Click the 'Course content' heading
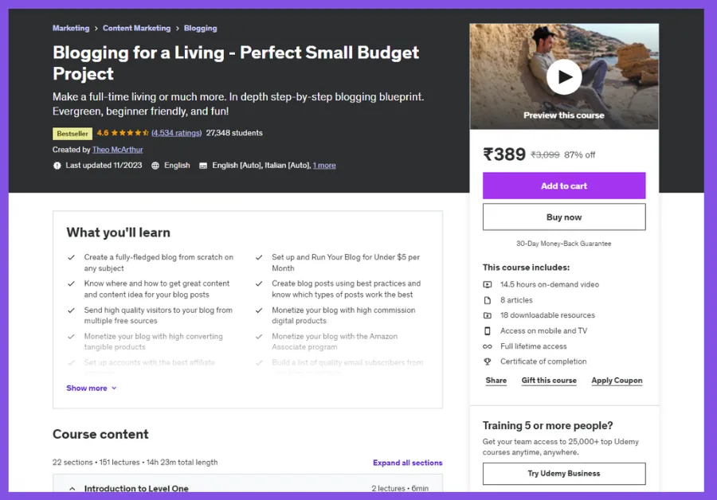This screenshot has width=717, height=500. pos(100,434)
